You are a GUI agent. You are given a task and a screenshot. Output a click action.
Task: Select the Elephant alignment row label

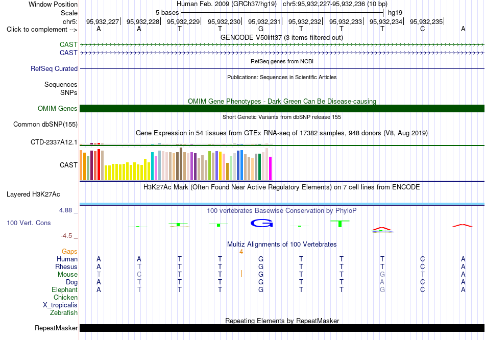point(64,290)
